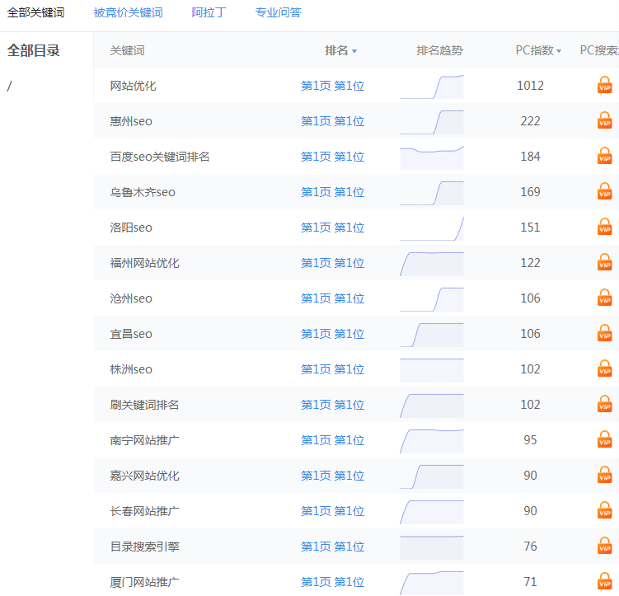
Task: Open the 阿拉丁 tab
Action: (209, 12)
